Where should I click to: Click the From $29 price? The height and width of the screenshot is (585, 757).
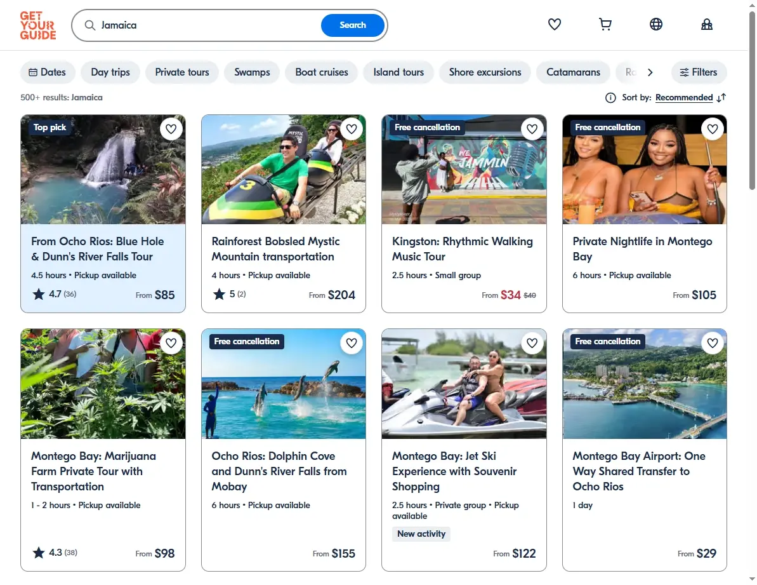[697, 553]
